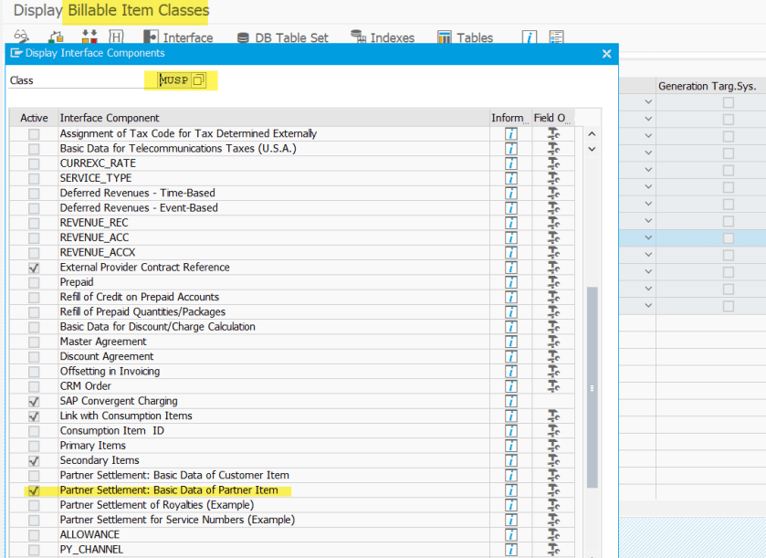Click the Class input field MUSP
766x558 pixels.
click(173, 80)
